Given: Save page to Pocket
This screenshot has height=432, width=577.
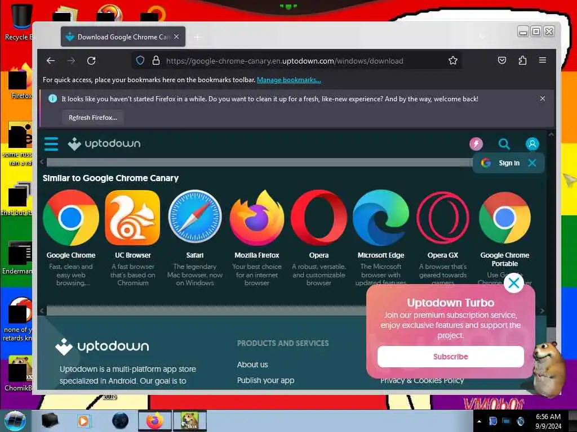Looking at the screenshot, I should pyautogui.click(x=502, y=61).
